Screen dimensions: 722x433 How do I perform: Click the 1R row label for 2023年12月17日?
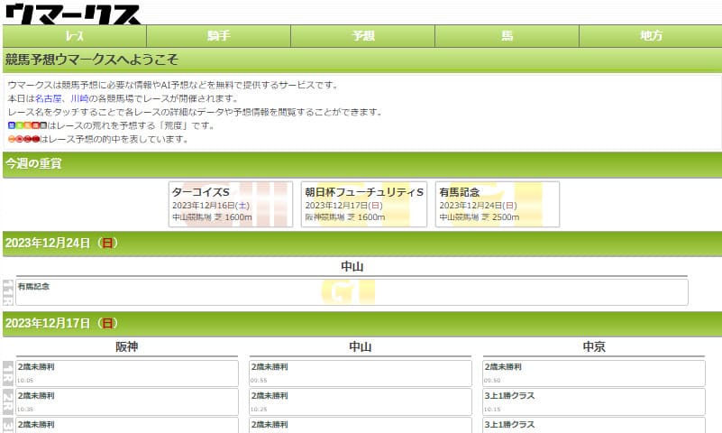click(8, 373)
